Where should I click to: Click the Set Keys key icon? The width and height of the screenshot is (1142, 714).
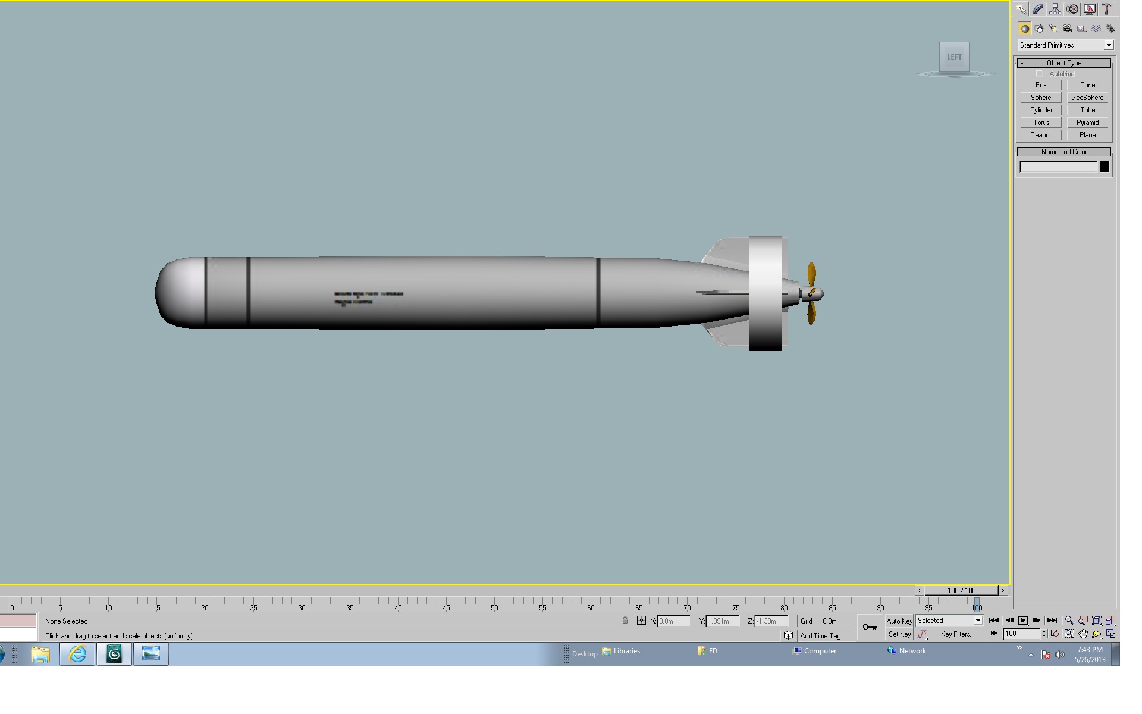[x=870, y=627]
